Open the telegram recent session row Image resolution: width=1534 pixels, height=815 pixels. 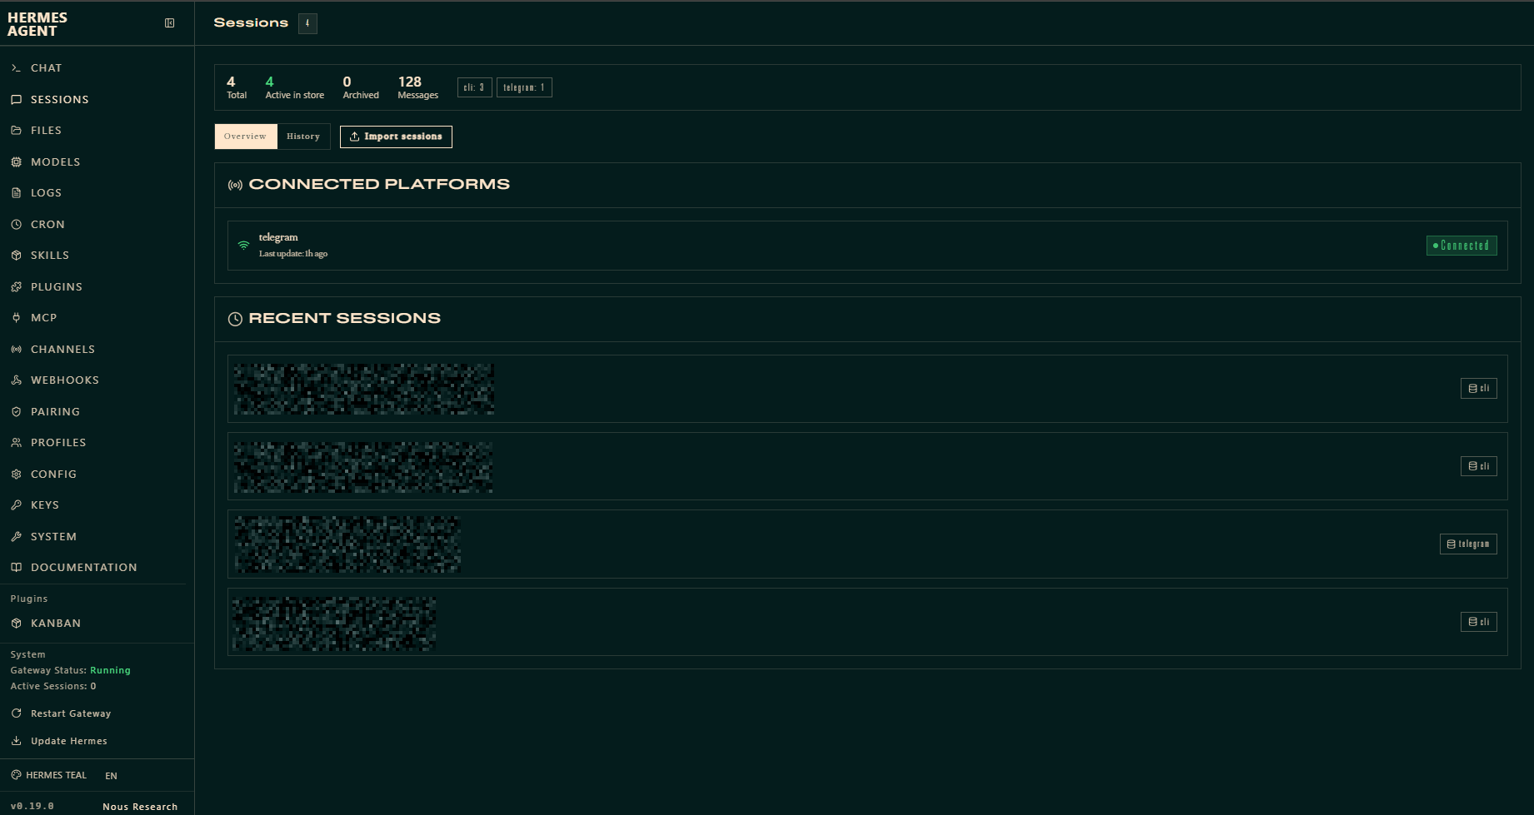[867, 544]
